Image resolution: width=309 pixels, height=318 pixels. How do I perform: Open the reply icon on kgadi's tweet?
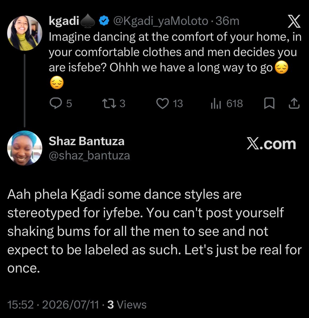[56, 103]
